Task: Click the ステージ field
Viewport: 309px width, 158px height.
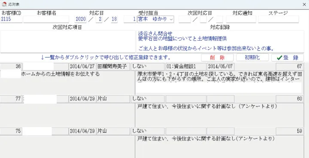Action: (x=279, y=19)
